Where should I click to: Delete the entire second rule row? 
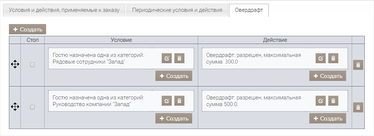point(358,107)
